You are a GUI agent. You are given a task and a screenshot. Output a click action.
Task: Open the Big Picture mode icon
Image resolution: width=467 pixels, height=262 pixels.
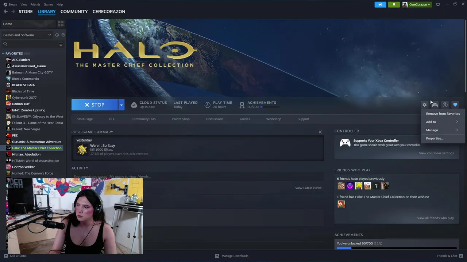tap(438, 4)
